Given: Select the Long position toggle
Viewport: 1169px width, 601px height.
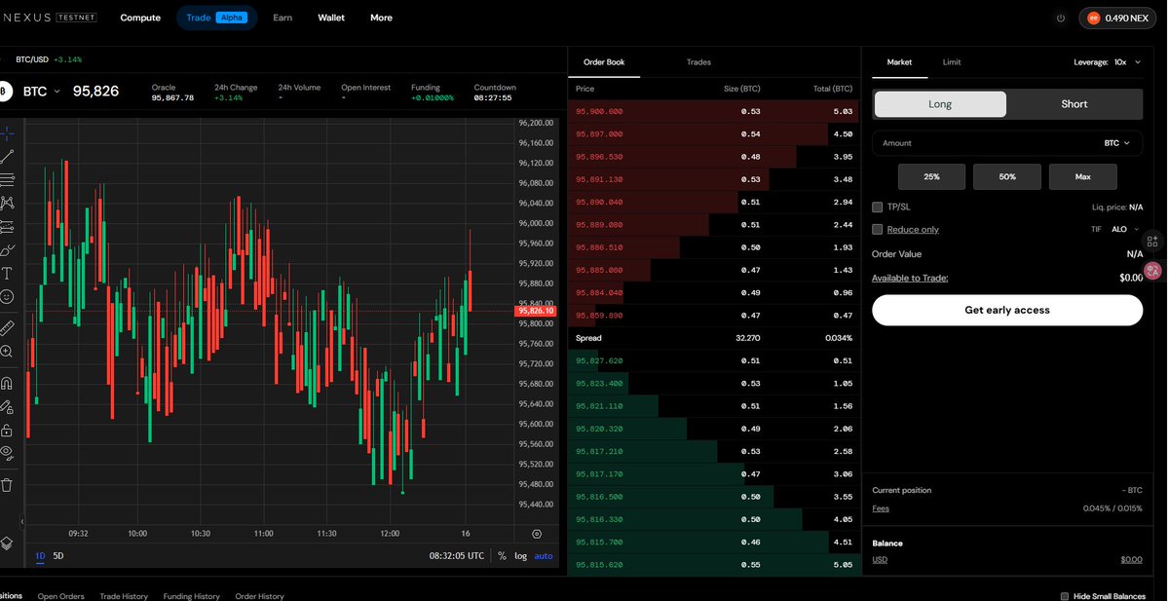Looking at the screenshot, I should point(940,104).
